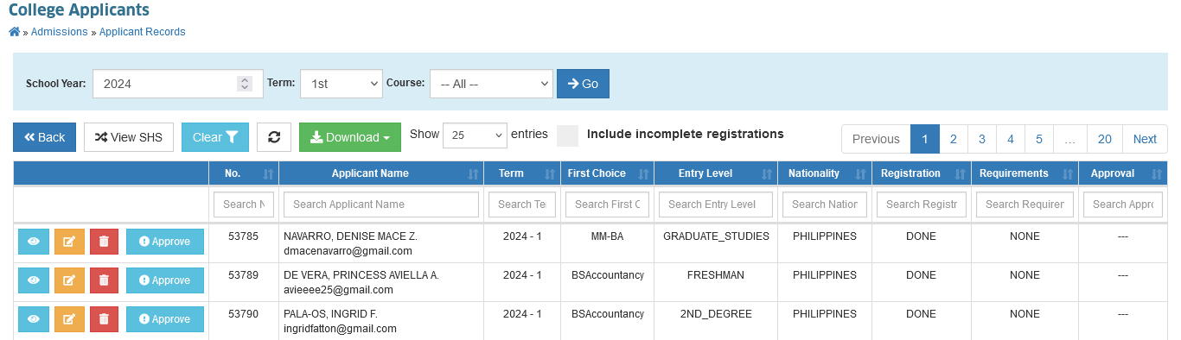
Task: Open the Term dropdown
Action: [341, 84]
